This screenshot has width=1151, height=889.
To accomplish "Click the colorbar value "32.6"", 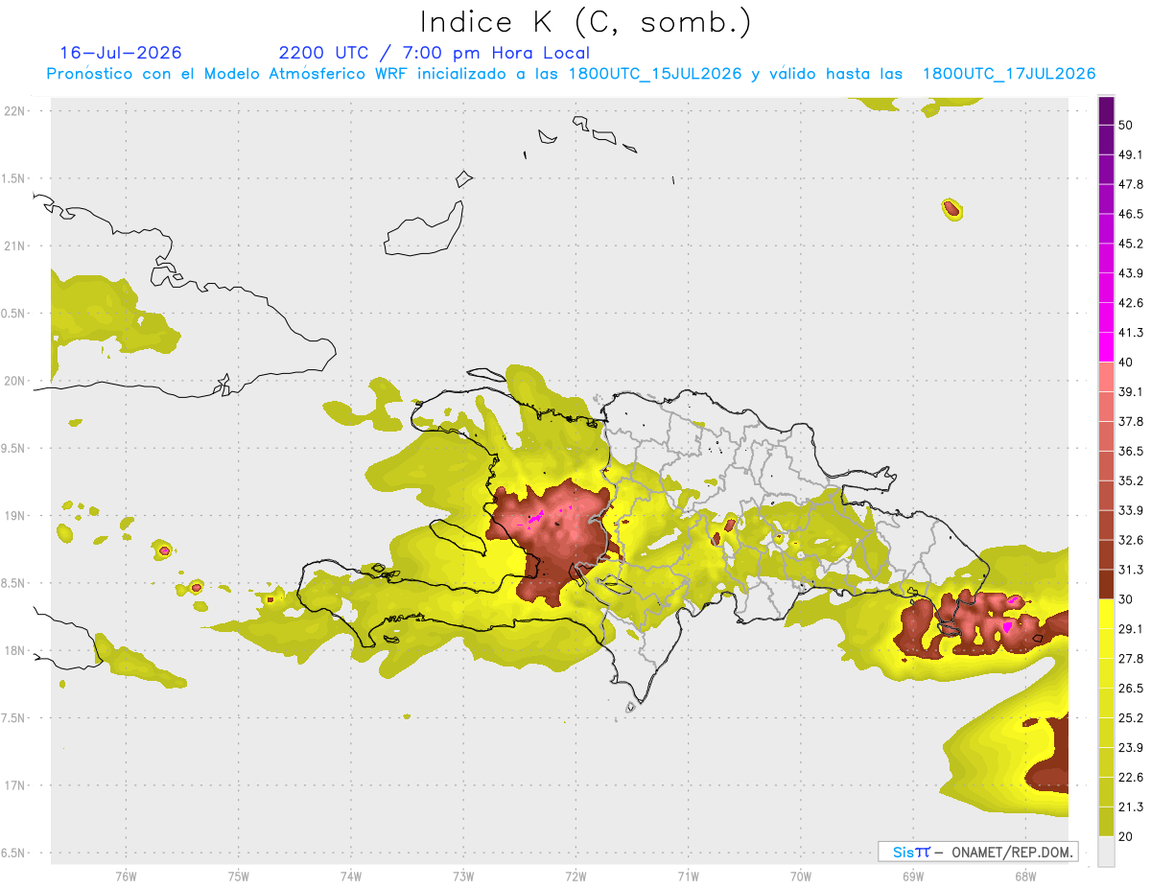I will pos(1131,540).
